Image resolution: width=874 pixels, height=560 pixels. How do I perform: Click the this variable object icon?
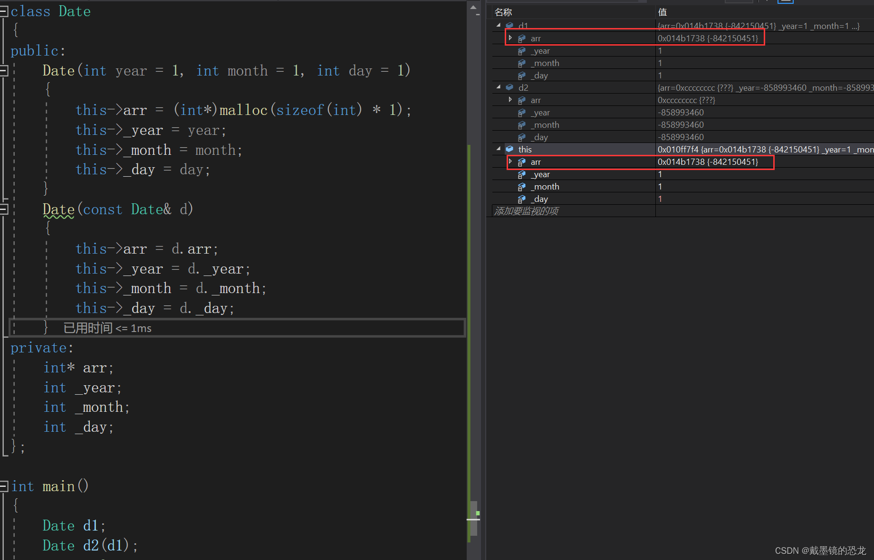(x=509, y=149)
